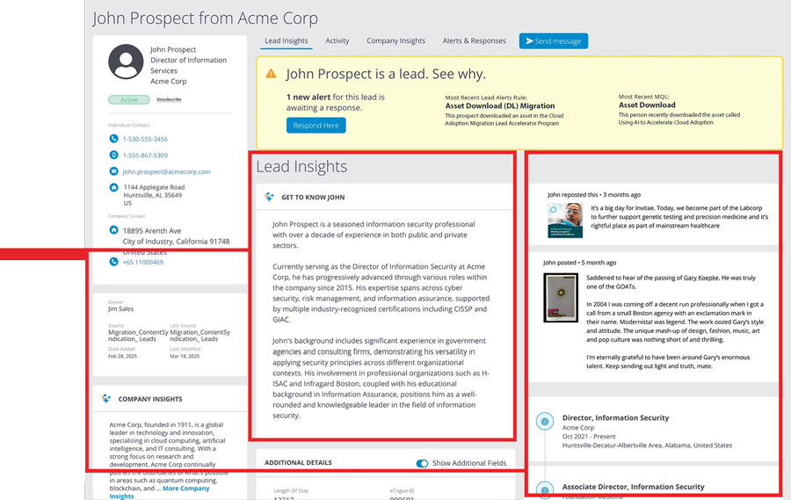This screenshot has height=500, width=791.
Task: Click company phone +65 11000469
Action: [142, 263]
